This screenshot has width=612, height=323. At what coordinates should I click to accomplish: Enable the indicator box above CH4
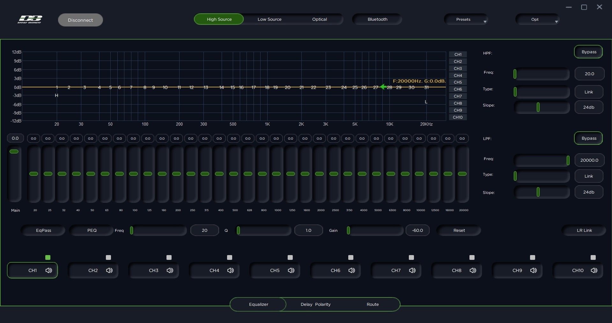pyautogui.click(x=230, y=257)
